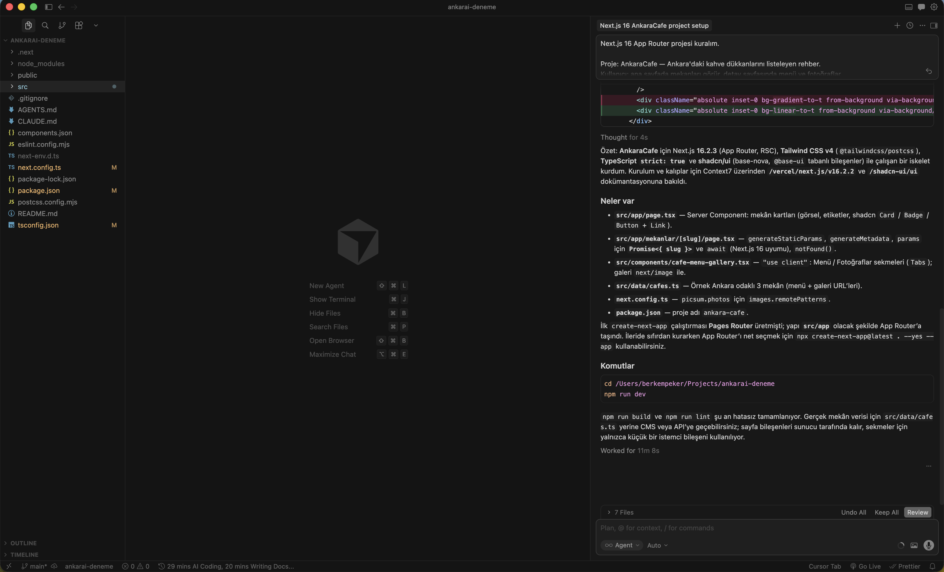This screenshot has height=572, width=944.
Task: Open the chat options with the ellipsis menu
Action: (922, 25)
